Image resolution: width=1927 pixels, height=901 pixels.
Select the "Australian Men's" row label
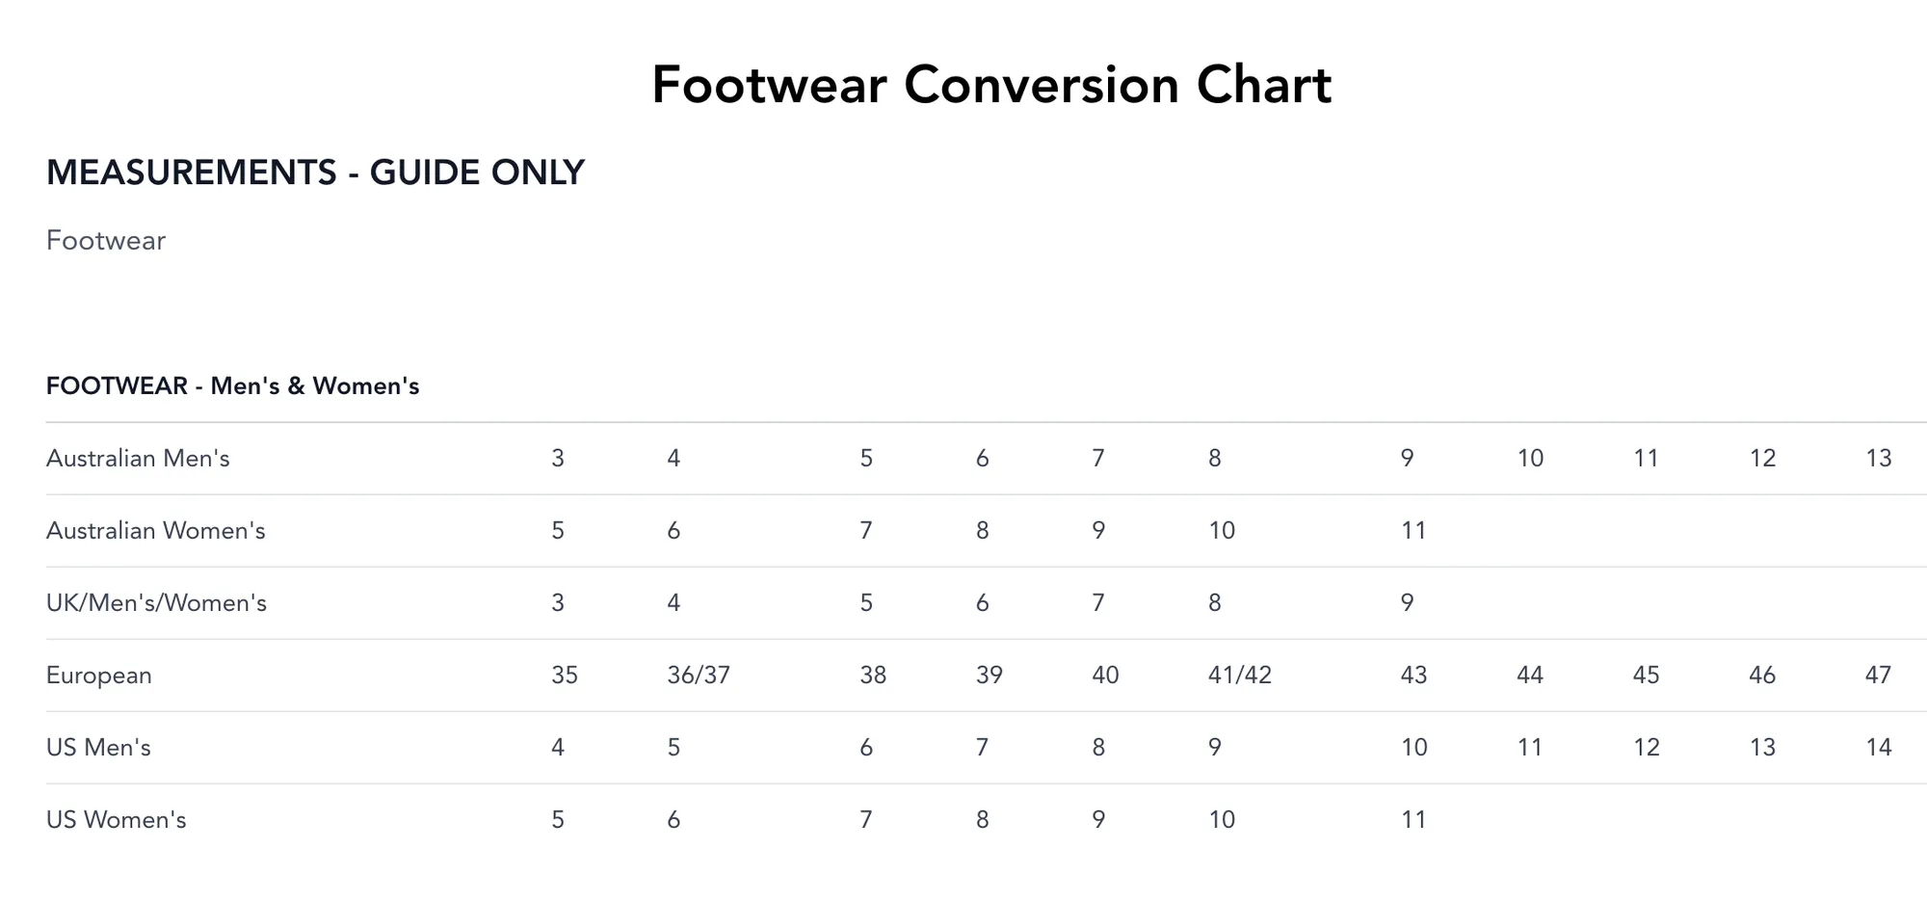(x=138, y=459)
